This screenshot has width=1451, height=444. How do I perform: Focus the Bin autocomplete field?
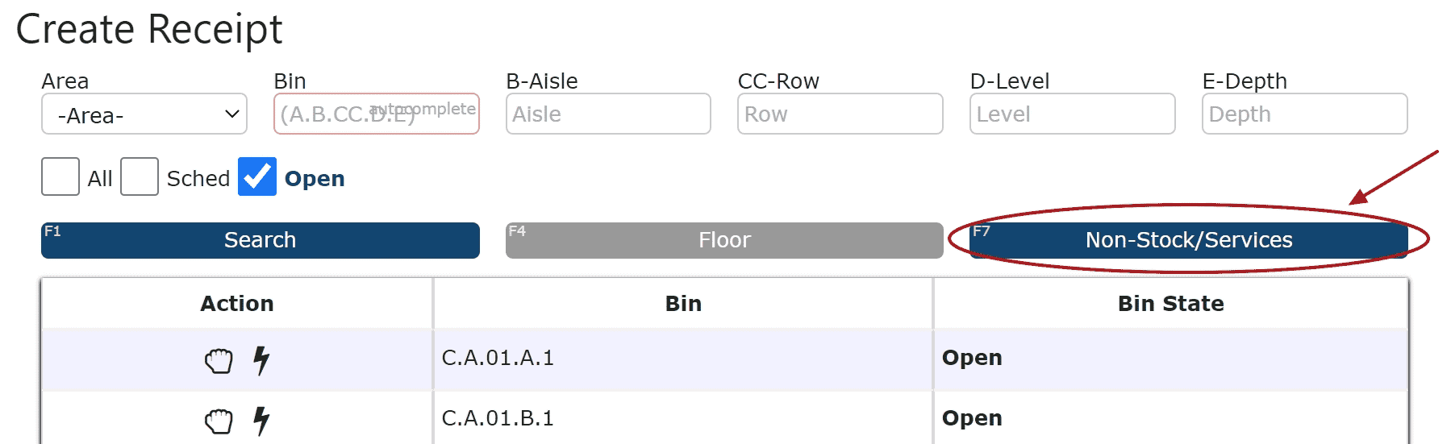377,114
